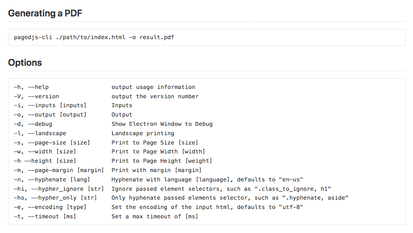Click the --version option text
413x233 pixels.
37,96
